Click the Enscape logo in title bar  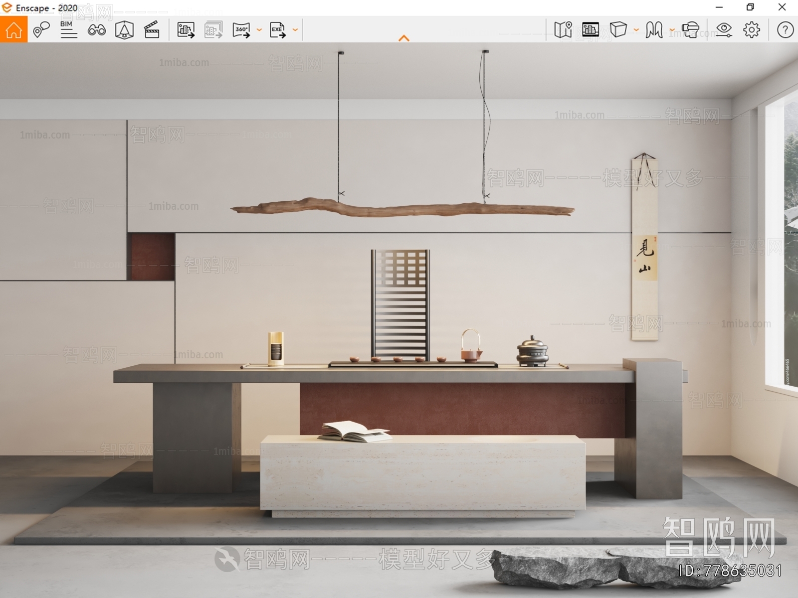[7, 7]
